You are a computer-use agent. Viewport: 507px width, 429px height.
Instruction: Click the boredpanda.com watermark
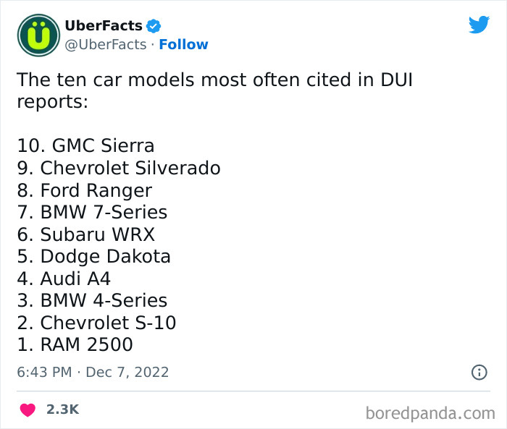(x=430, y=413)
